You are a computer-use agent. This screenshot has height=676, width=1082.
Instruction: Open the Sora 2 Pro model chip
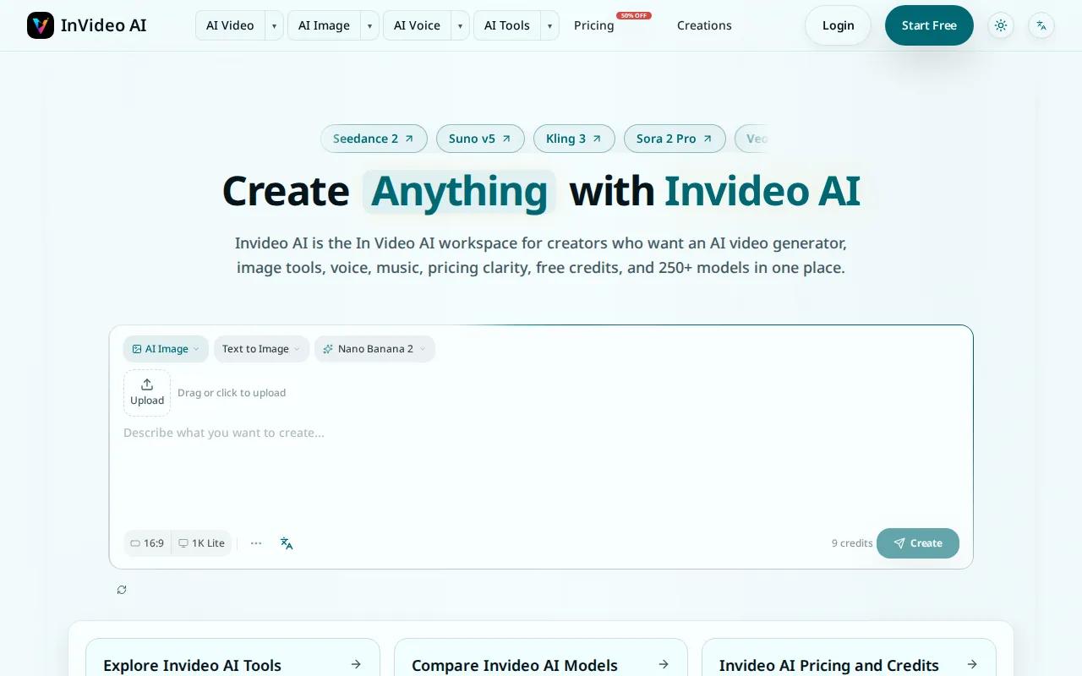pyautogui.click(x=675, y=139)
